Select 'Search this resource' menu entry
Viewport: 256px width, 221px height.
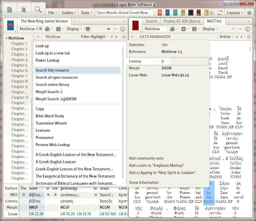[52, 70]
